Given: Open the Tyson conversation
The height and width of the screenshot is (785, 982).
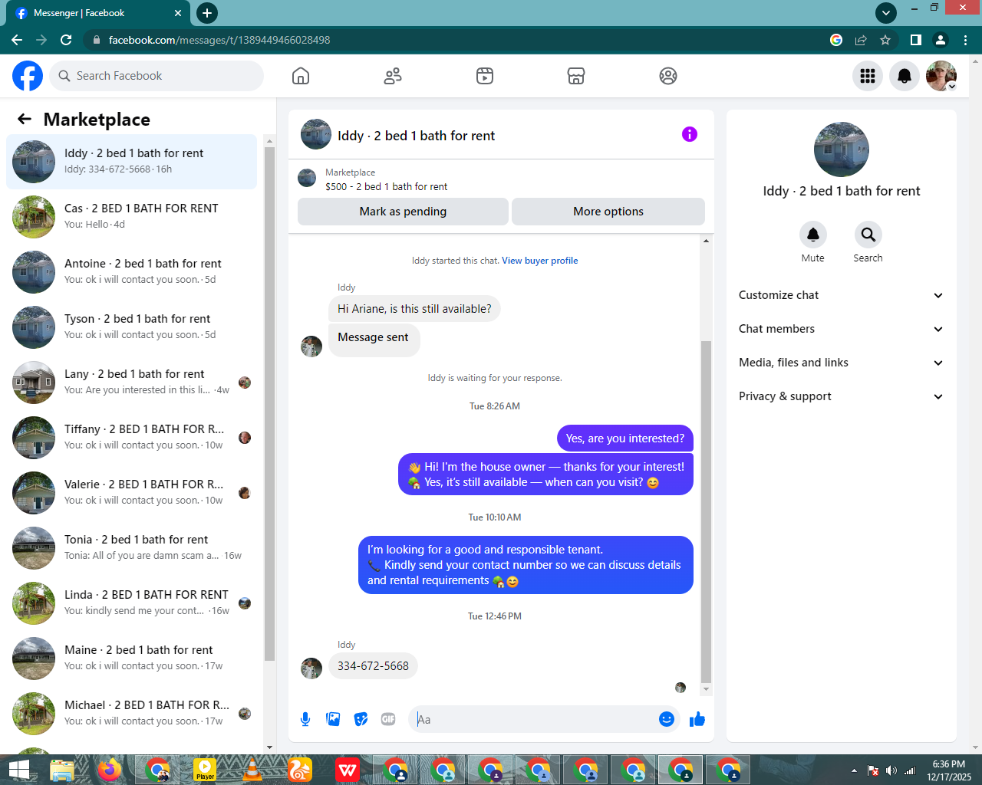Looking at the screenshot, I should [x=132, y=327].
